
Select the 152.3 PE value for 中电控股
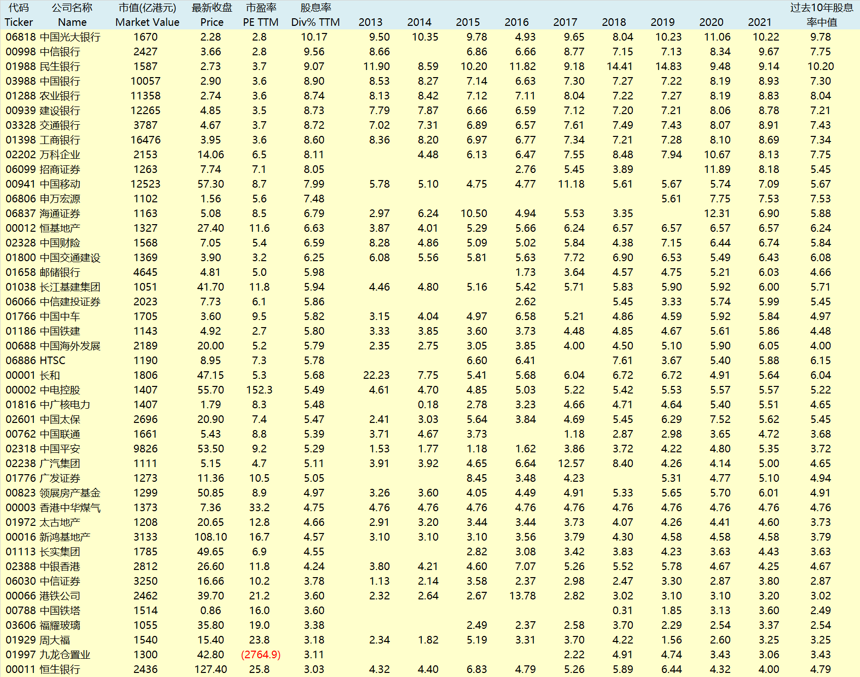259,390
